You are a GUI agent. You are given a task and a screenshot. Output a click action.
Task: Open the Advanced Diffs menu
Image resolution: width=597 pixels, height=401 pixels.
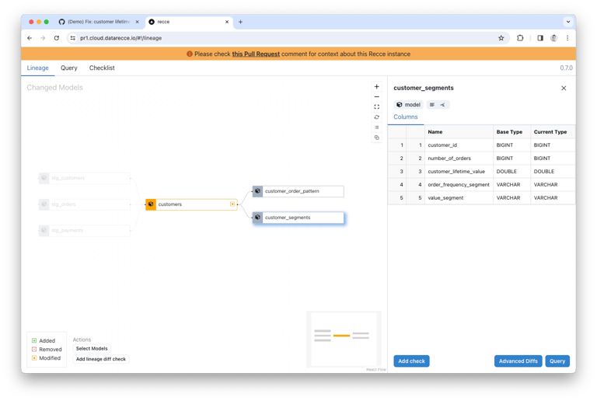pyautogui.click(x=518, y=361)
